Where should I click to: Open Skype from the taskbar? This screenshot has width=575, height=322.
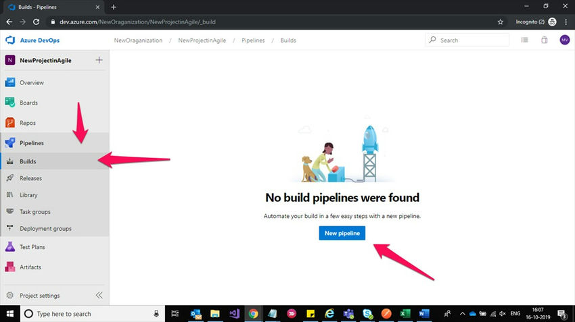point(367,314)
